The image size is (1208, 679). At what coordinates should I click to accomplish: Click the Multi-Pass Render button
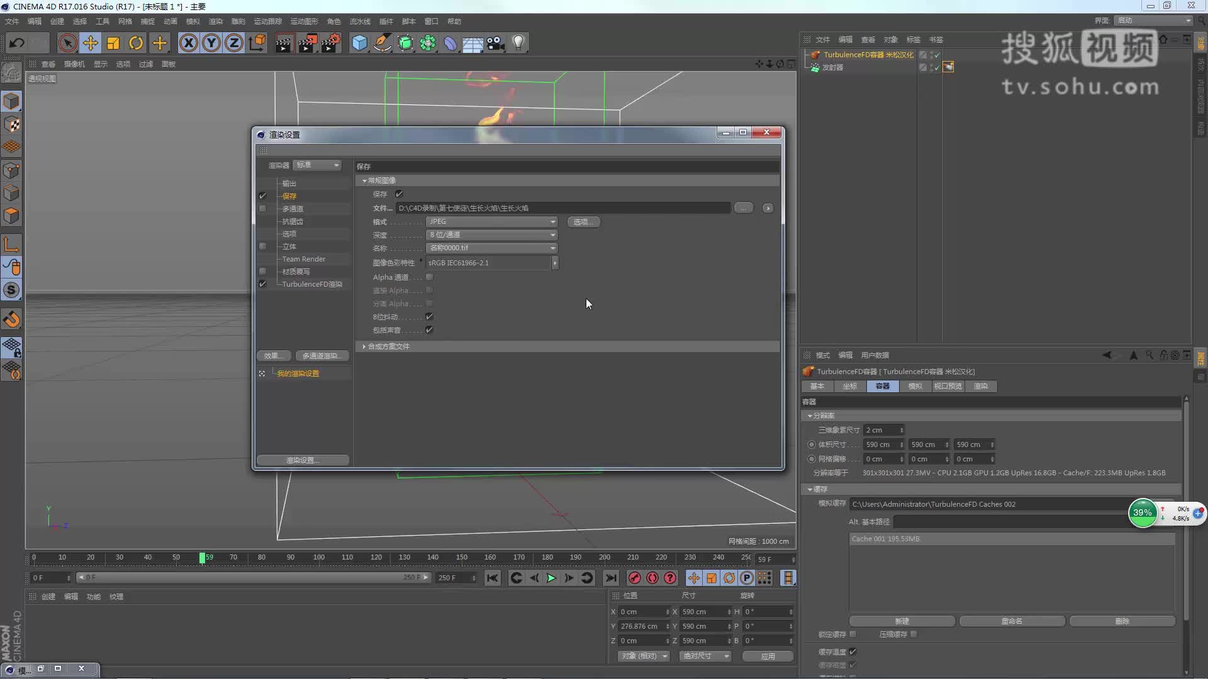322,356
